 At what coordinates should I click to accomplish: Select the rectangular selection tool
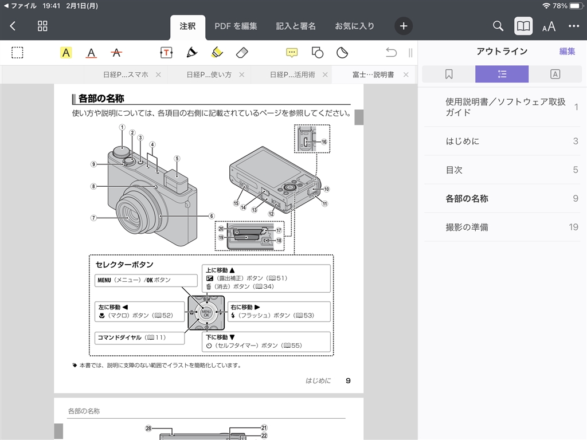[18, 53]
